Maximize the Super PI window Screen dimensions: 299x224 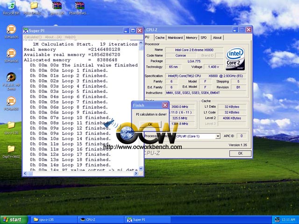click(x=133, y=31)
